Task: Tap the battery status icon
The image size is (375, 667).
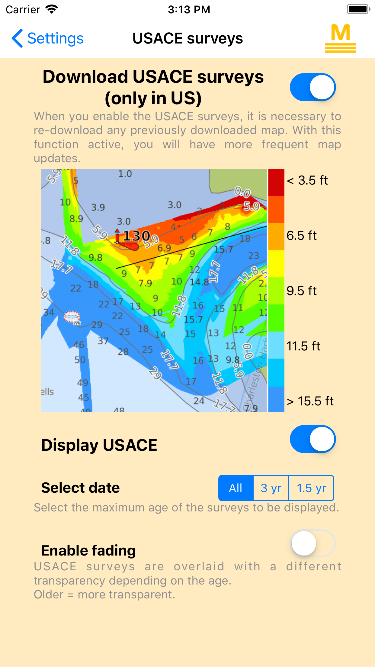Action: (x=359, y=9)
